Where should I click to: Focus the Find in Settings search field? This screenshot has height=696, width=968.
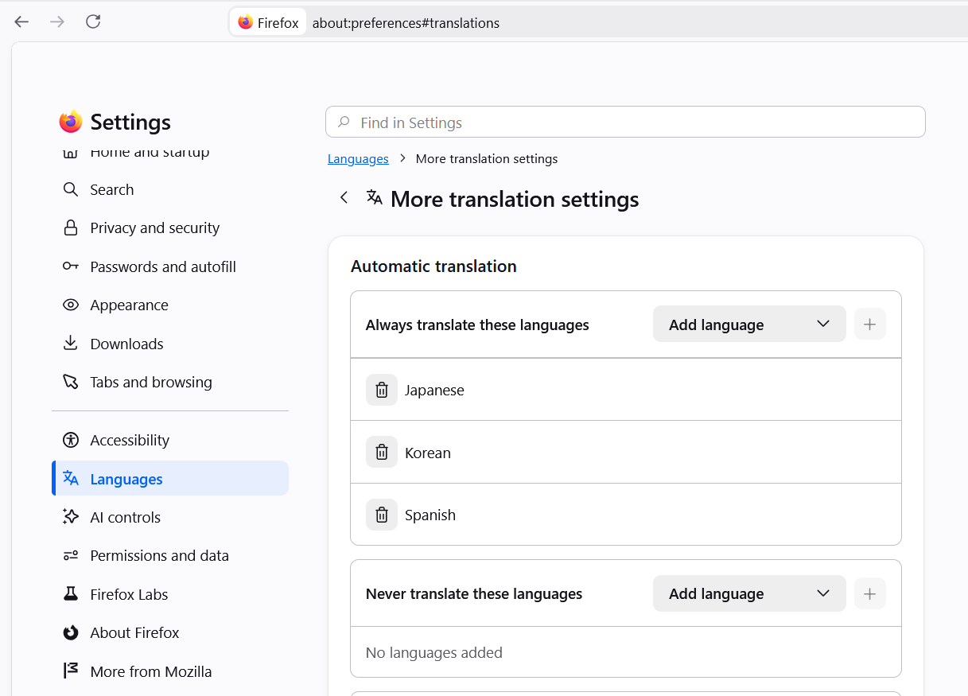[x=625, y=122]
